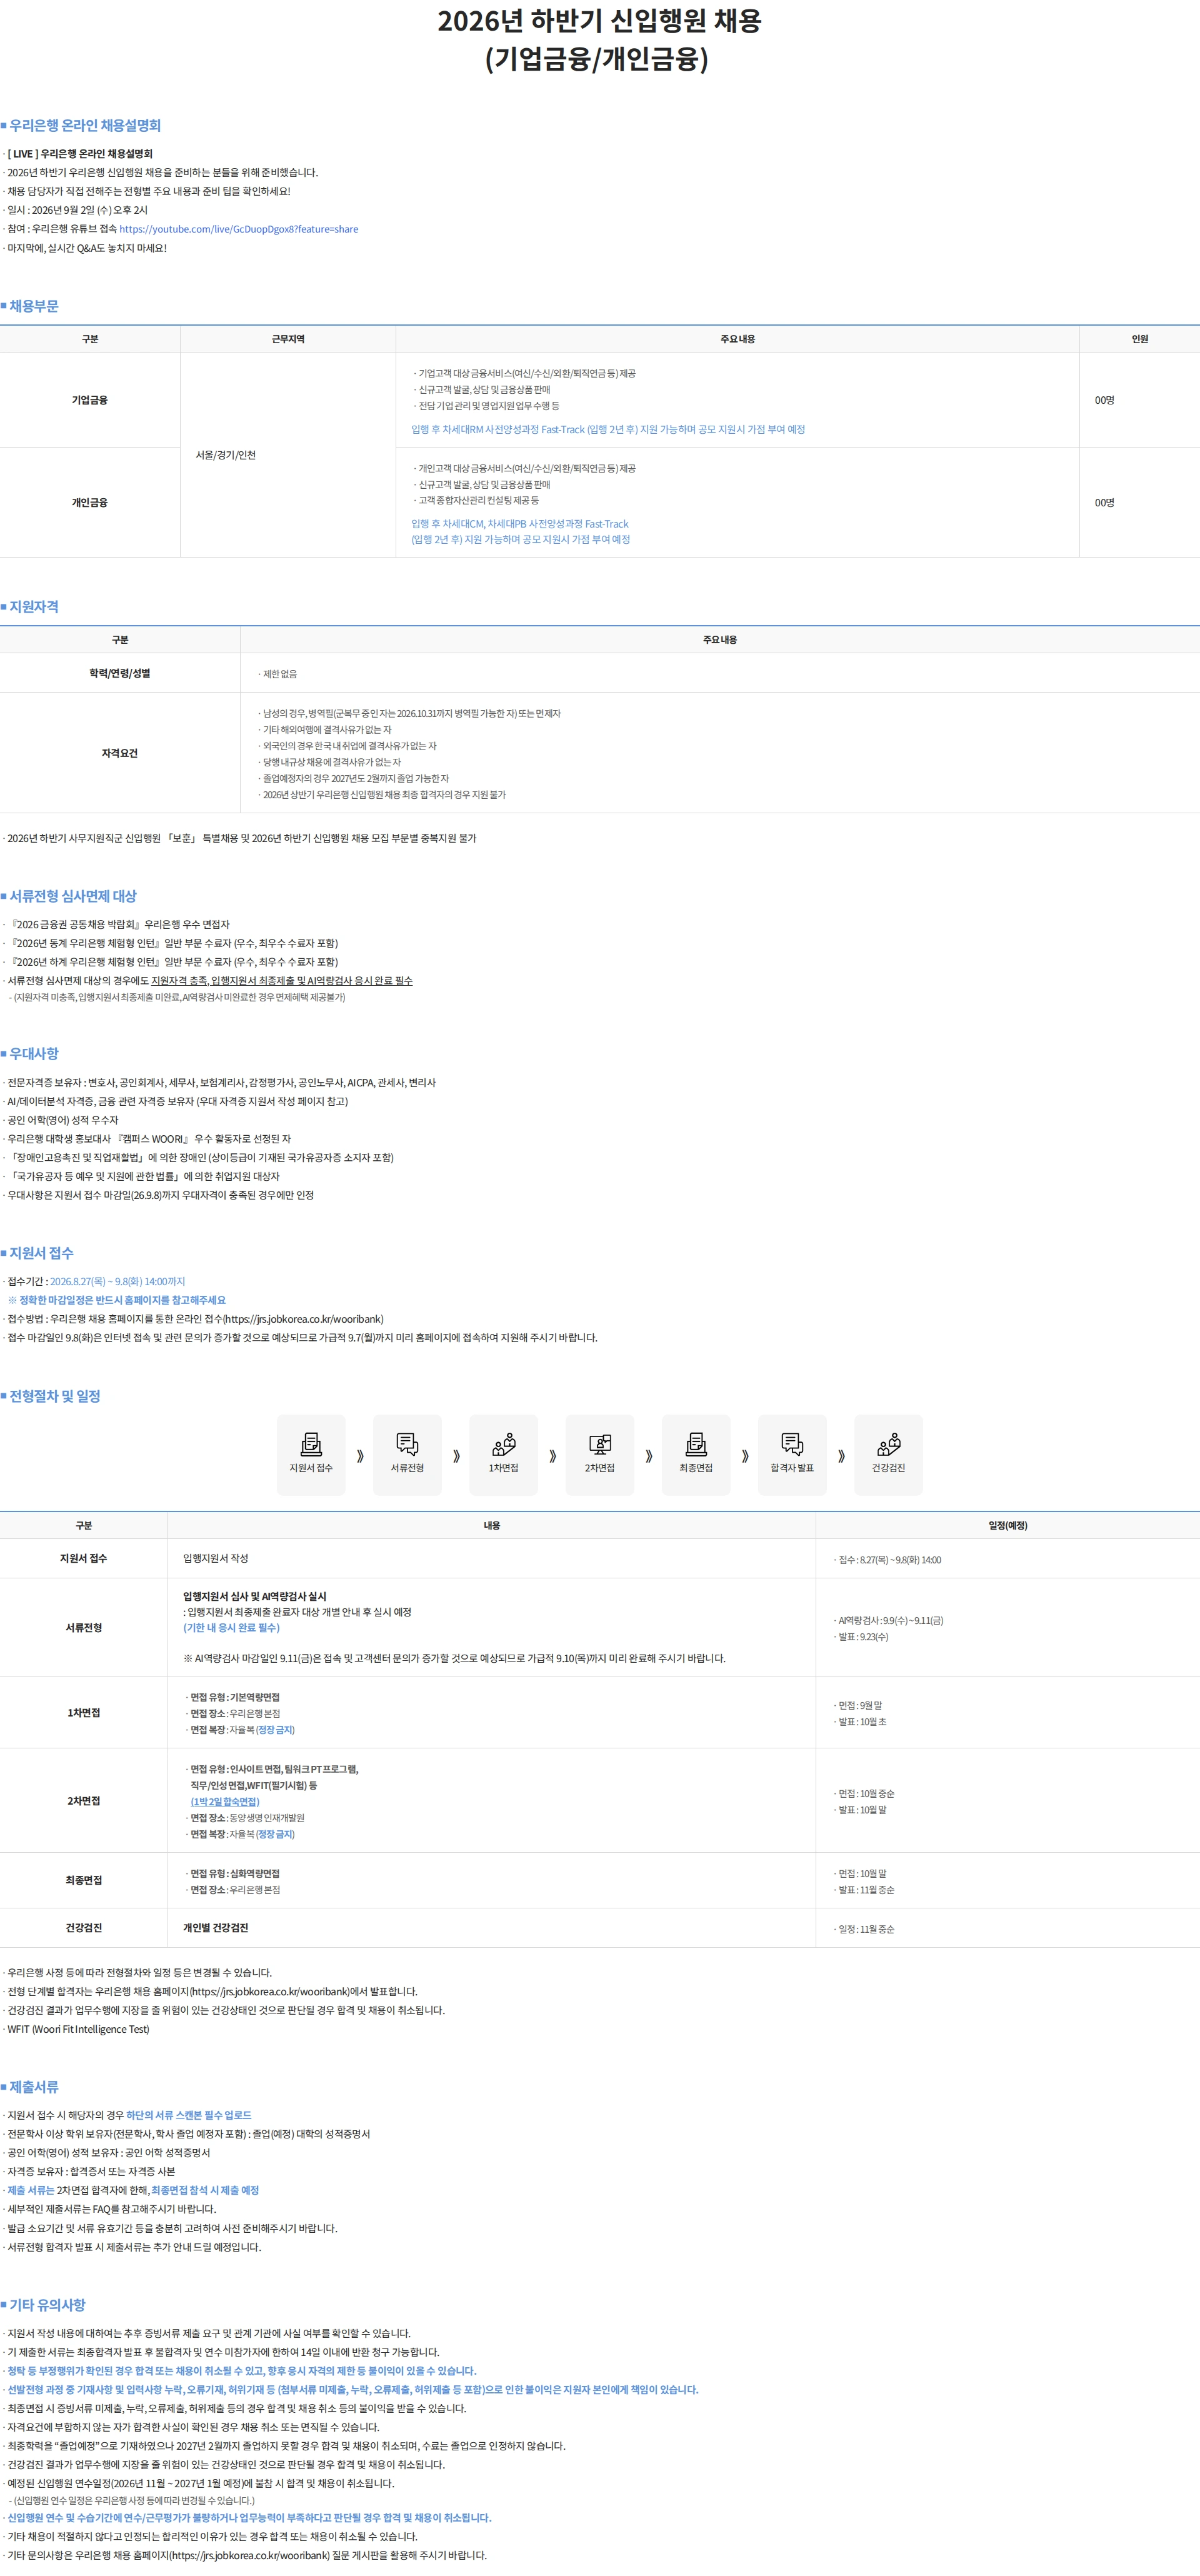Click the 차세대RM Fast-Track blue notice text
Screen dimensions: 1200x2576
608,429
